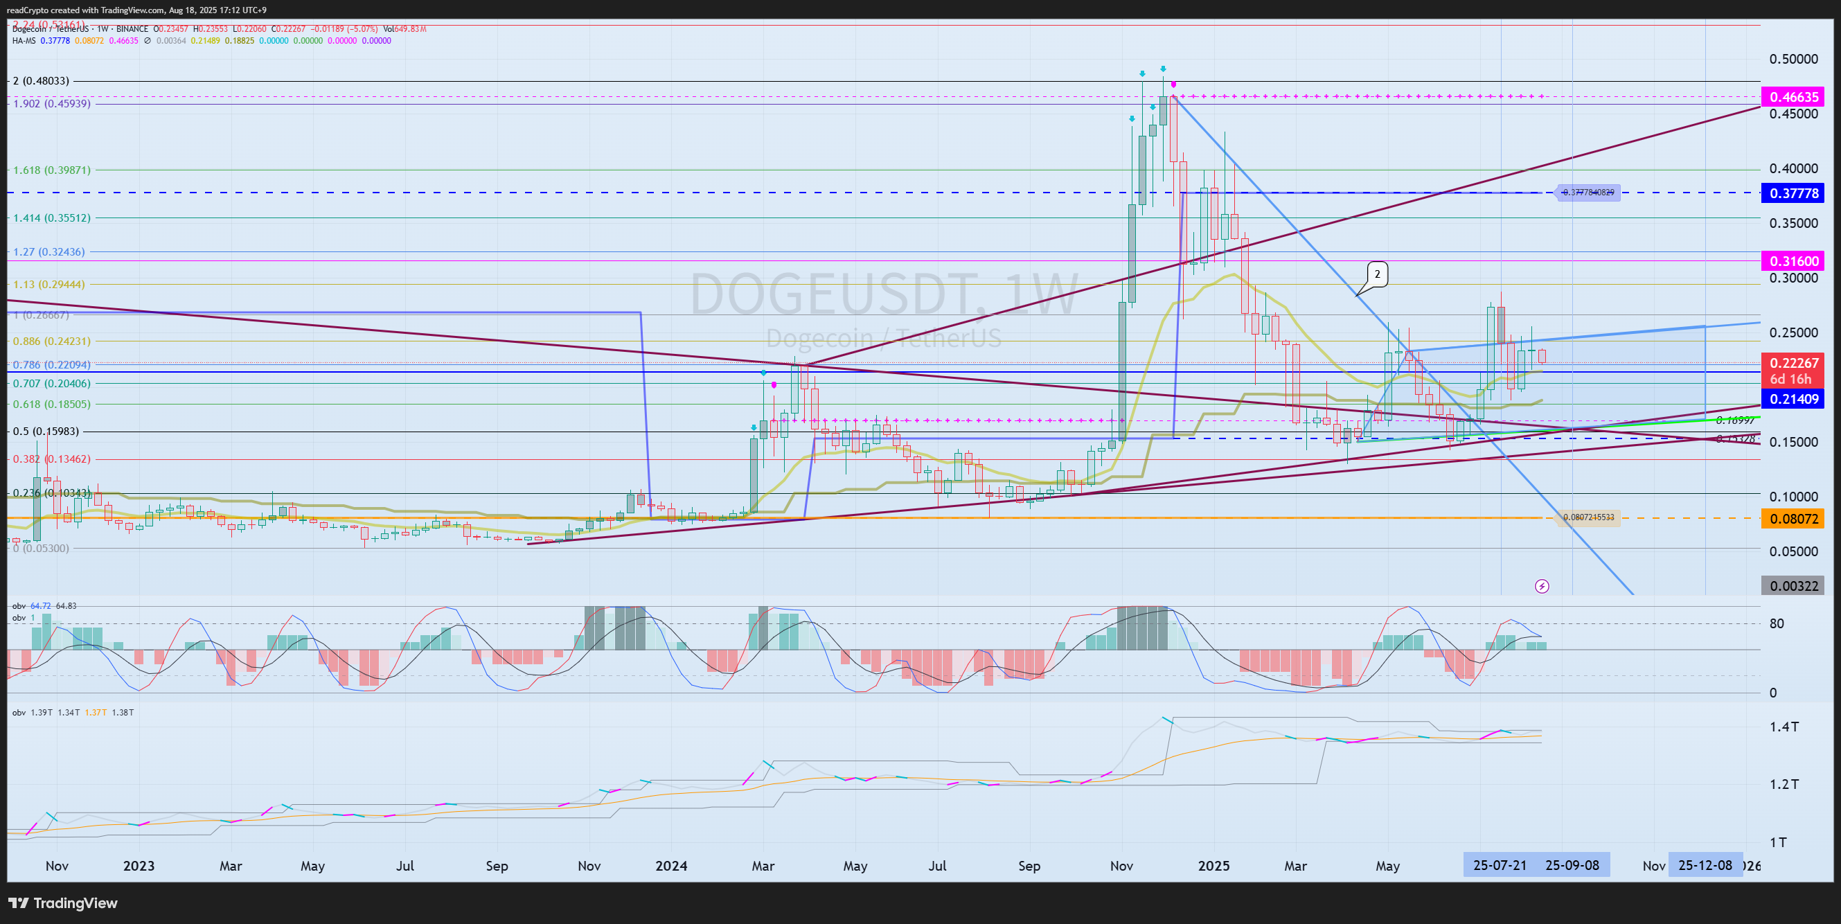Click the magenta 0.46635 price label
The height and width of the screenshot is (924, 1841).
click(1794, 96)
